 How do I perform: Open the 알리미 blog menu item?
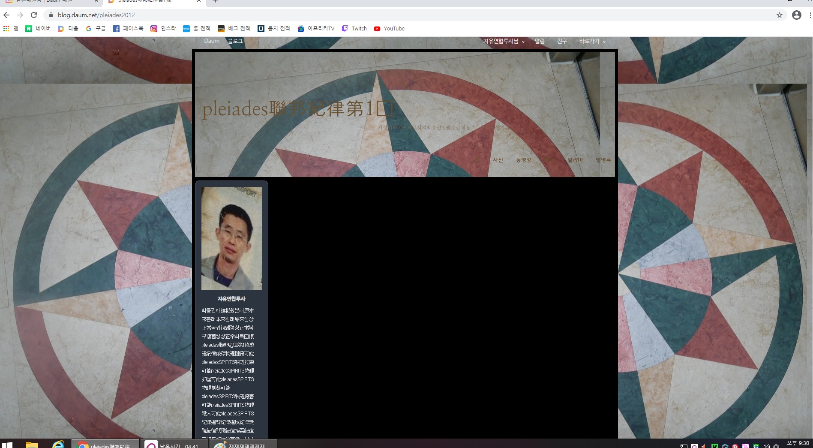tap(575, 160)
